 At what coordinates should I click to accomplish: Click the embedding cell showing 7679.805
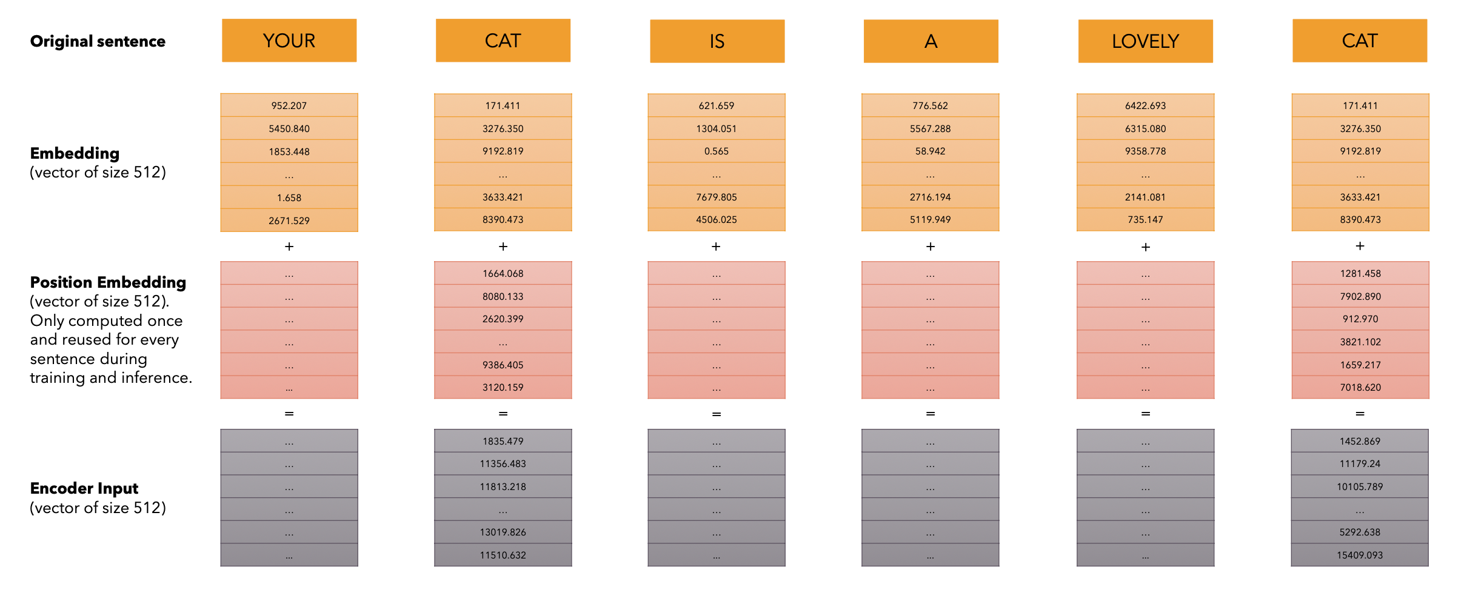point(717,197)
